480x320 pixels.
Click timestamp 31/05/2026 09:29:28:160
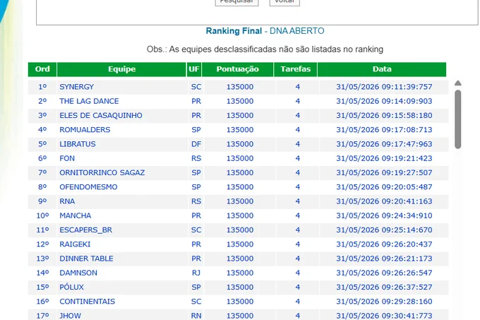384,302
